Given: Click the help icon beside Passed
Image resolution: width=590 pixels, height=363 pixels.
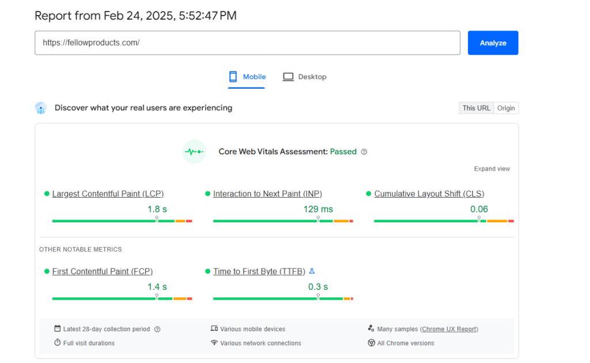Looking at the screenshot, I should [x=364, y=152].
